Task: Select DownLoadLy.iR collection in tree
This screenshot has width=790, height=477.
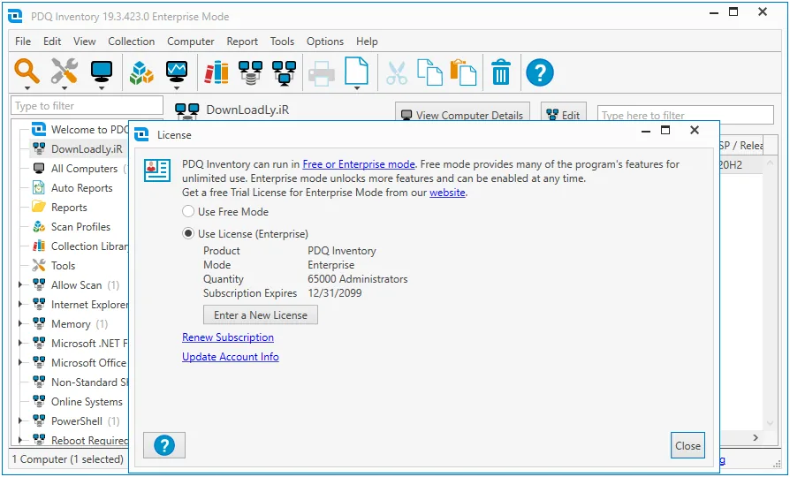Action: coord(87,149)
